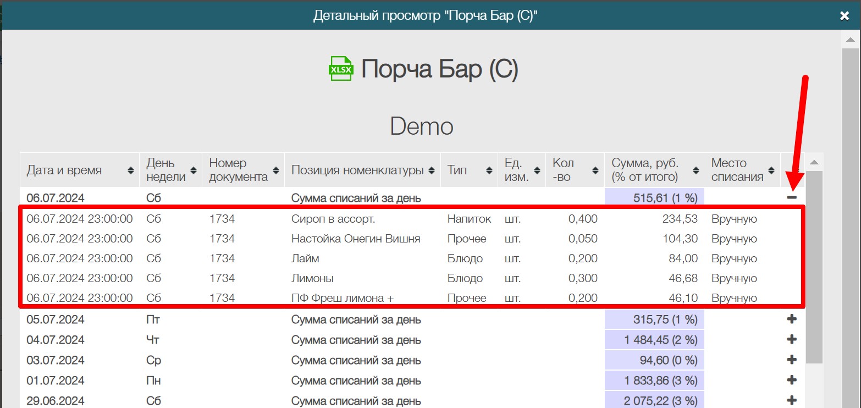
Task: Collapse the 06.07.2024 daily write-offs row
Action: [792, 197]
